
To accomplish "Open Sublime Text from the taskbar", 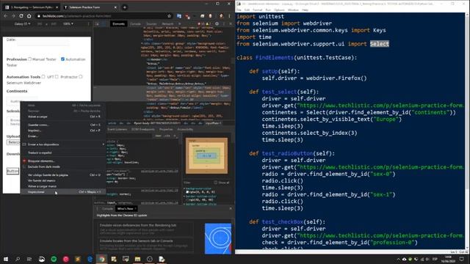I will (78, 259).
